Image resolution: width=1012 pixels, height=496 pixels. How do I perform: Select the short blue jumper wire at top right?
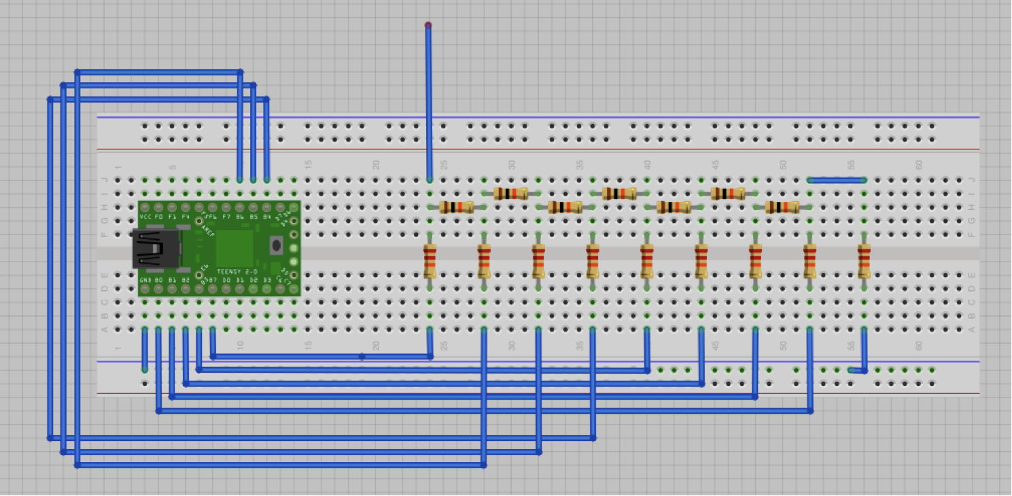click(x=835, y=180)
